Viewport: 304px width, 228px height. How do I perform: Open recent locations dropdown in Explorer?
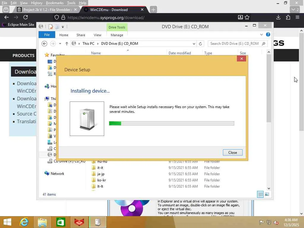tap(60, 44)
